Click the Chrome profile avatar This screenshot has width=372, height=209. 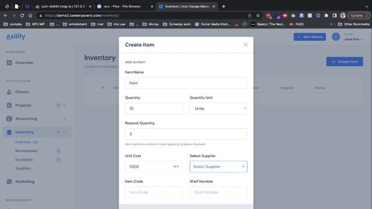(343, 16)
